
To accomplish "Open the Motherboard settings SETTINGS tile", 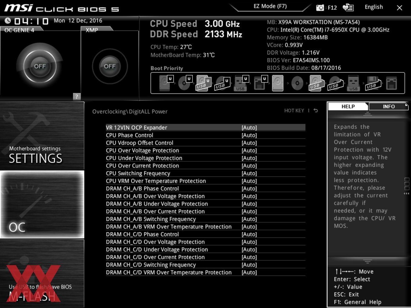I will [42, 136].
